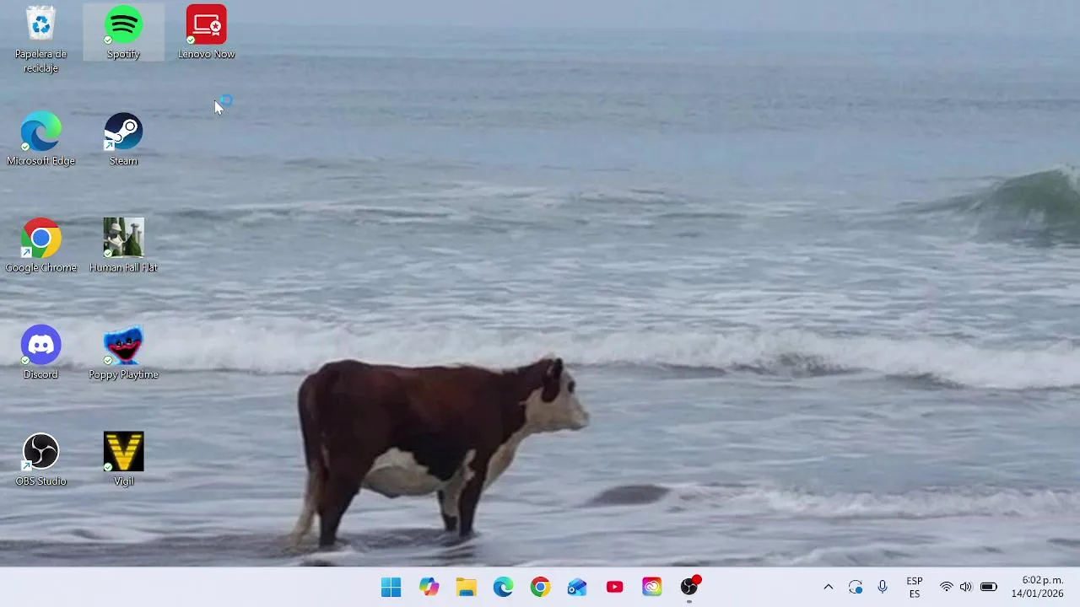Select the Vigil desktop icon
The image size is (1080, 607).
[x=123, y=459]
